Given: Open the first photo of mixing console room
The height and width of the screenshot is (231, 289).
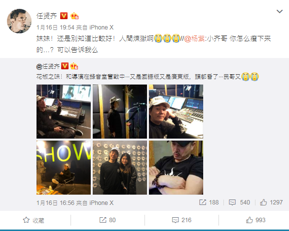Looking at the screenshot, I should coord(64,112).
